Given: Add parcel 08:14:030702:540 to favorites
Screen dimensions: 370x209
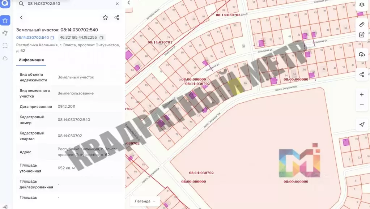Looking at the screenshot, I should 105,17.
